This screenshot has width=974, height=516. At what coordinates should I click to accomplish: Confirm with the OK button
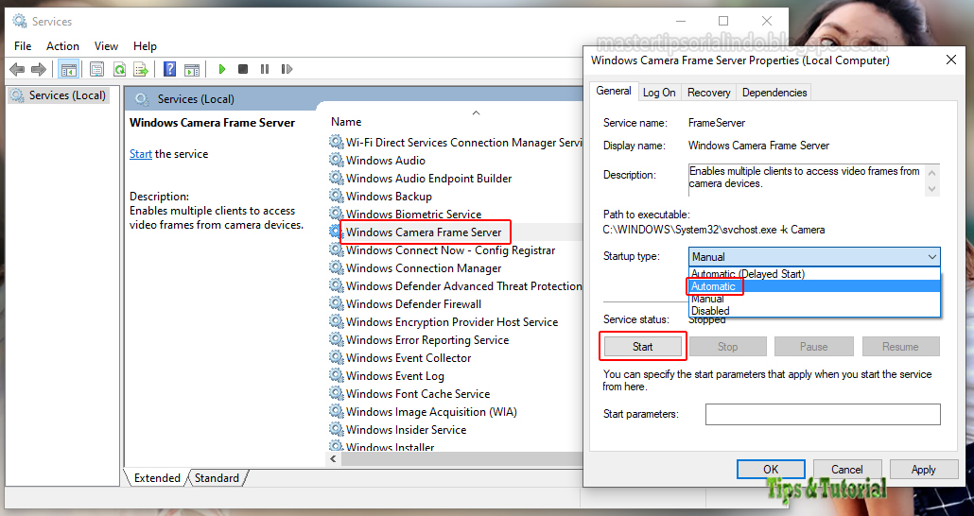coord(771,470)
